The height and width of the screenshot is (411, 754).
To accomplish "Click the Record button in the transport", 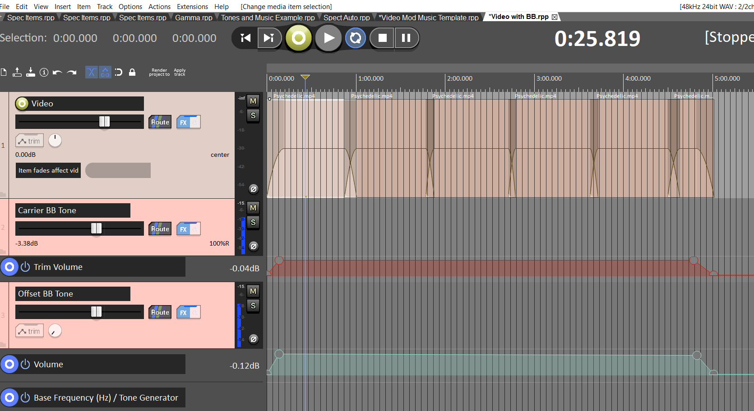I will [298, 38].
